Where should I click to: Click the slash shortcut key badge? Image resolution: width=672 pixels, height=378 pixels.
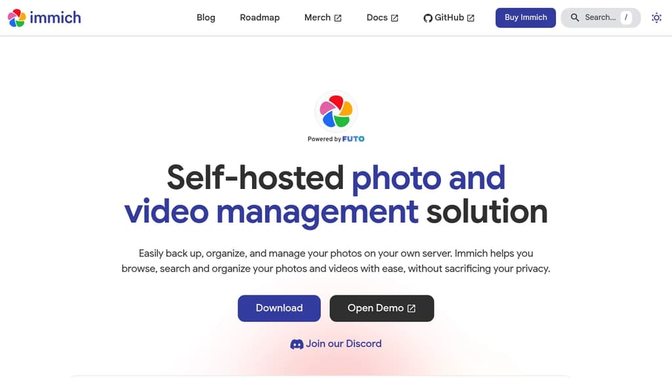pos(626,18)
